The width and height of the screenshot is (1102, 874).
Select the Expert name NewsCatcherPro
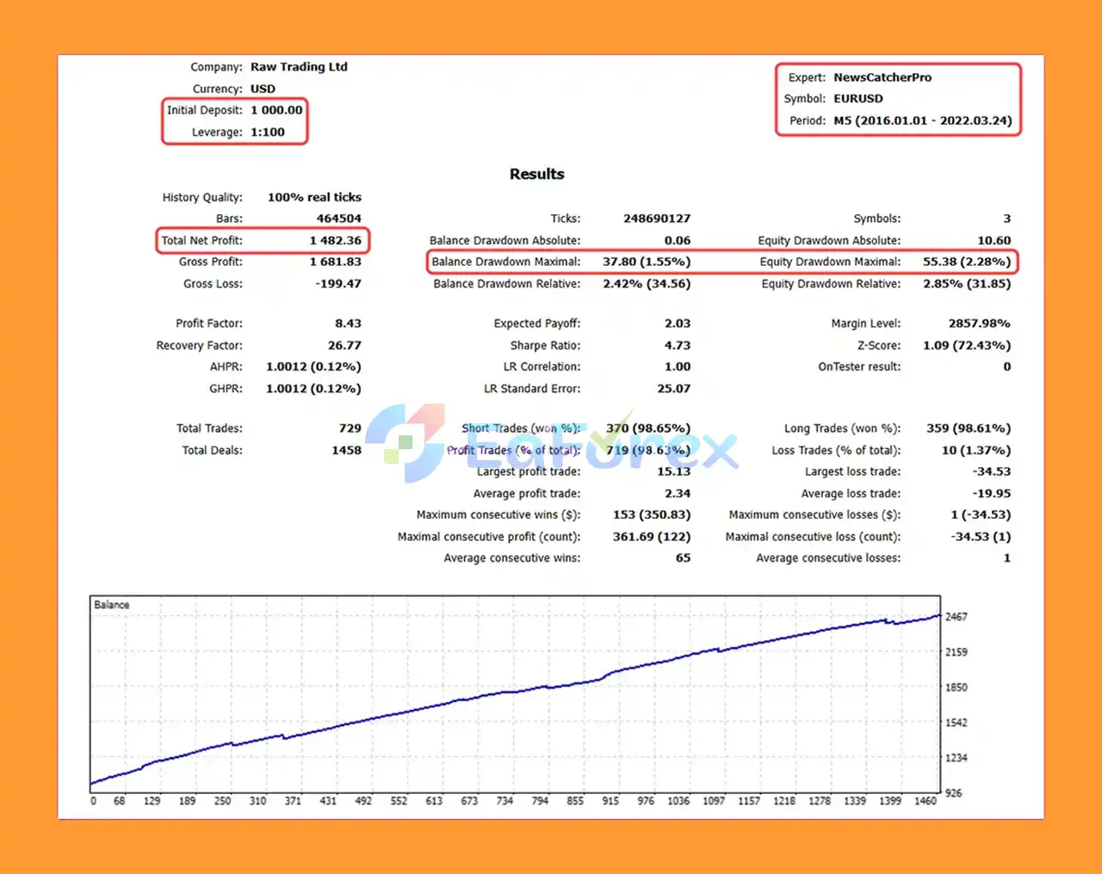tap(882, 77)
